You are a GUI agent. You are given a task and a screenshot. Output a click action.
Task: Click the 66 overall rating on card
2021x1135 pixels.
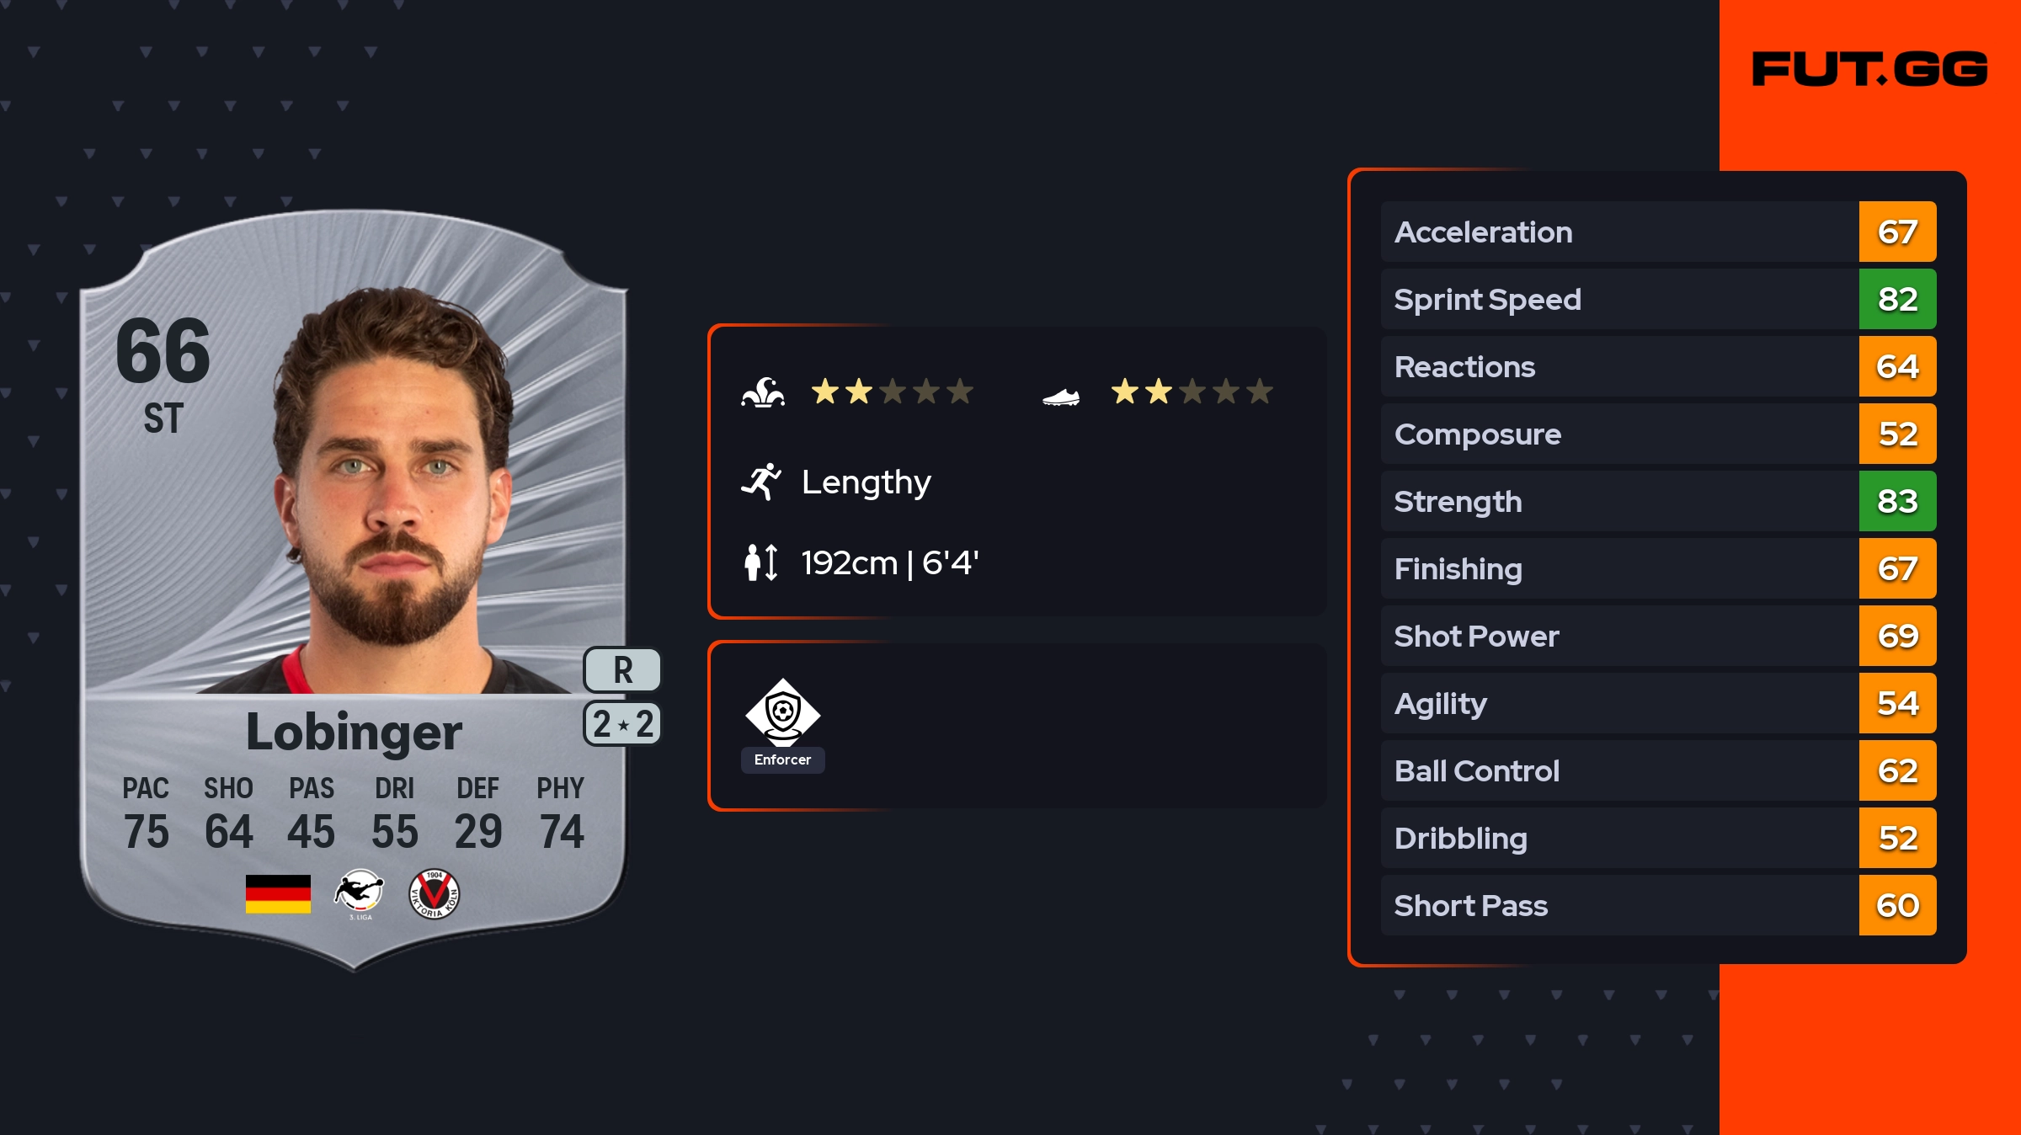(x=163, y=351)
